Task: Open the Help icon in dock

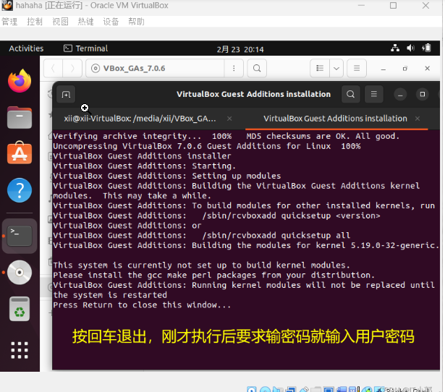Action: (20, 191)
